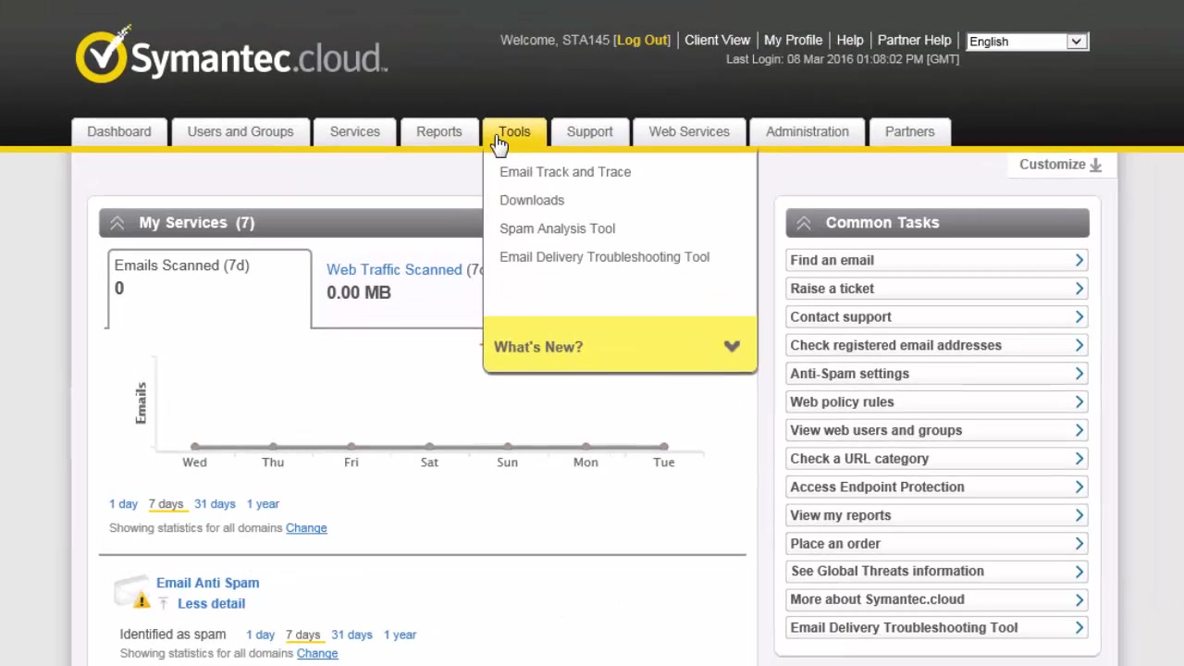
Task: Expand the What's New section
Action: (732, 347)
